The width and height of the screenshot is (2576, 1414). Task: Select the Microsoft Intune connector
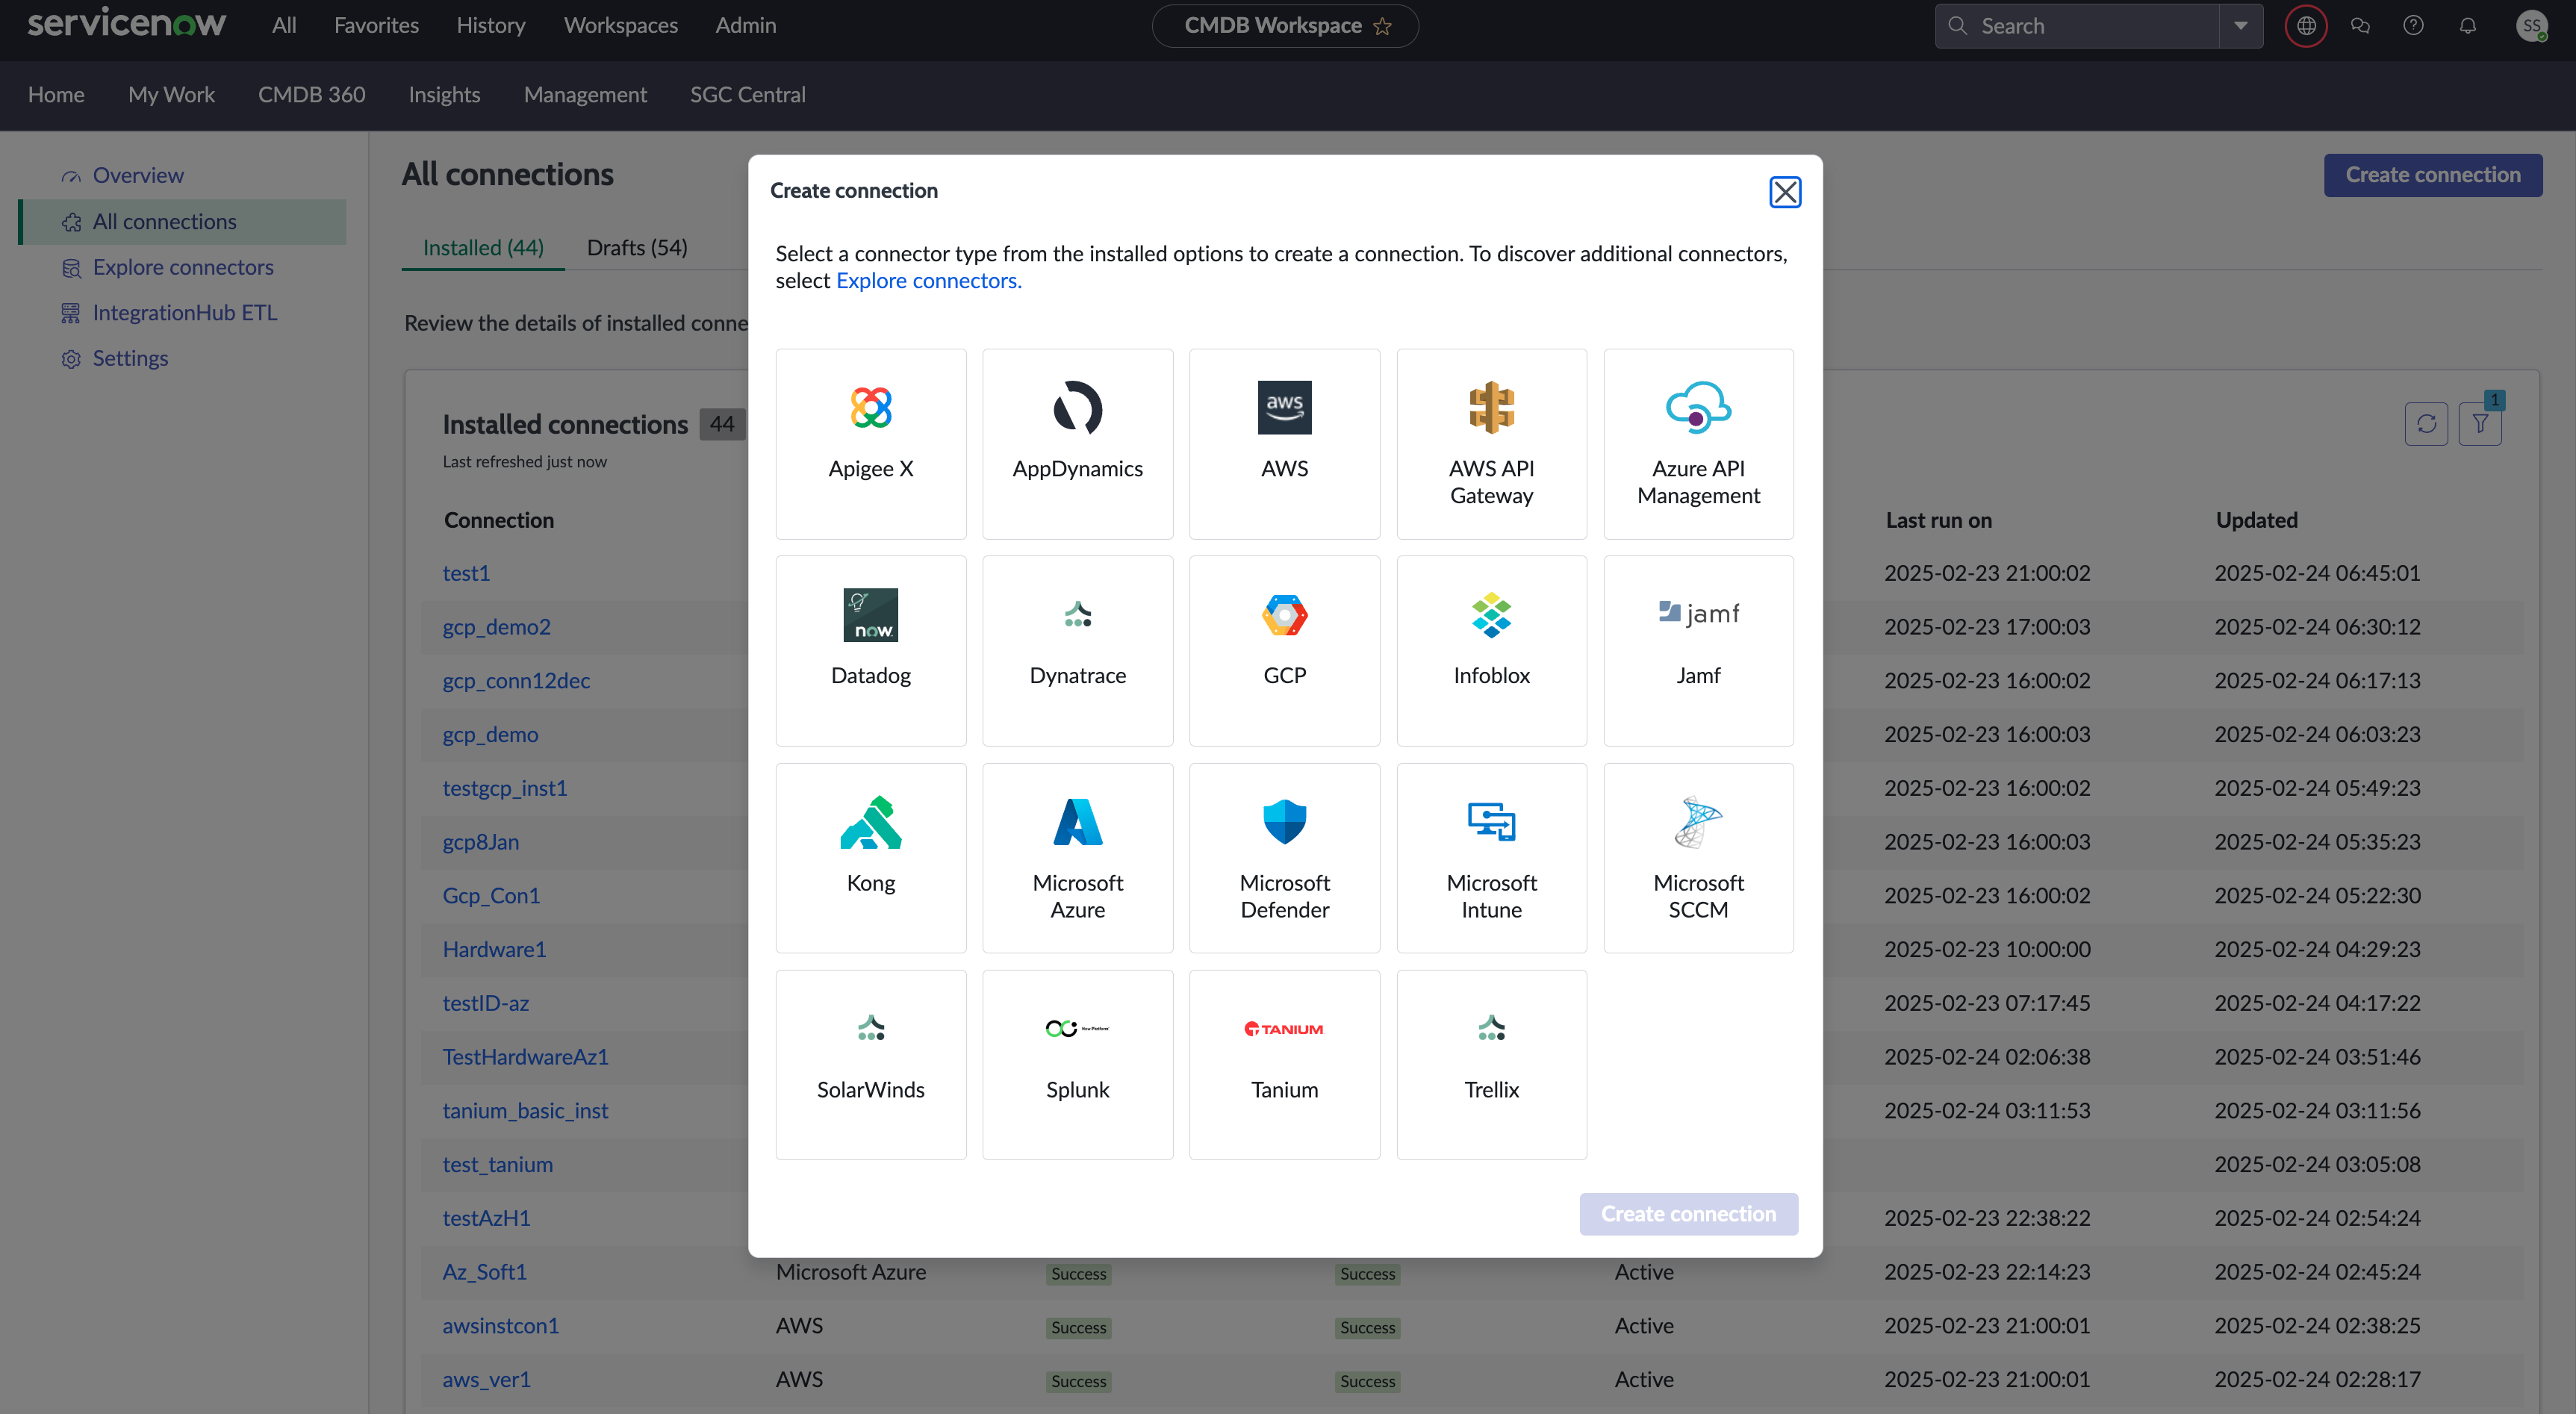pyautogui.click(x=1491, y=858)
